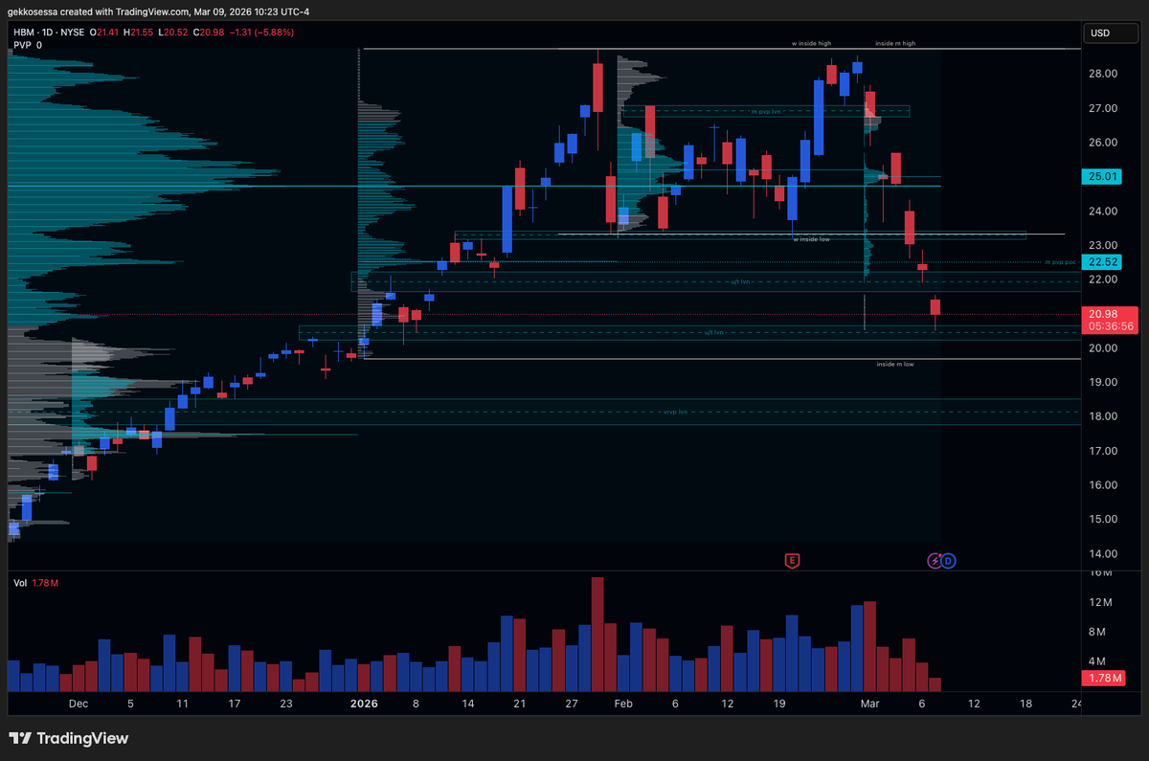The image size is (1149, 761).
Task: Click the red 1.78M volume axis label
Action: click(x=1104, y=678)
